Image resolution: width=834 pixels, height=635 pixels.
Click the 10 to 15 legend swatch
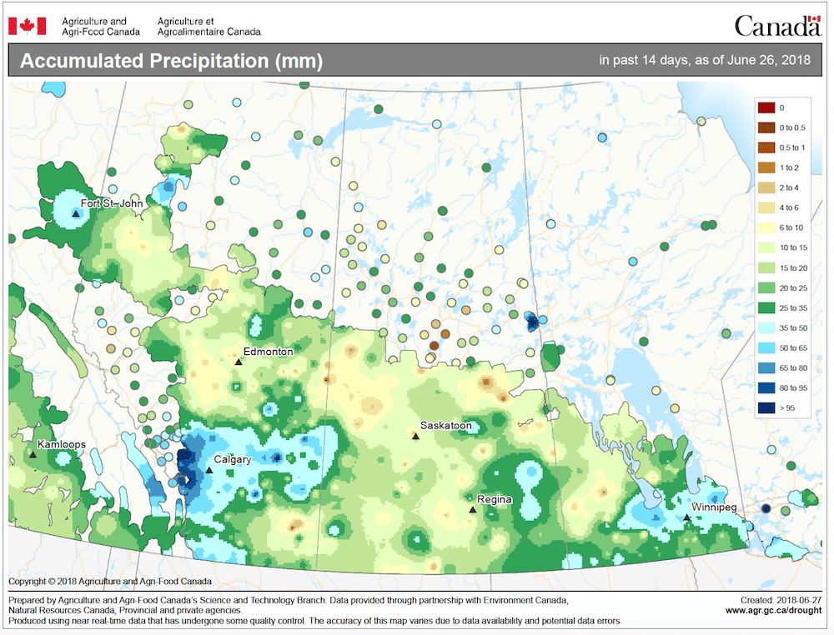point(766,247)
